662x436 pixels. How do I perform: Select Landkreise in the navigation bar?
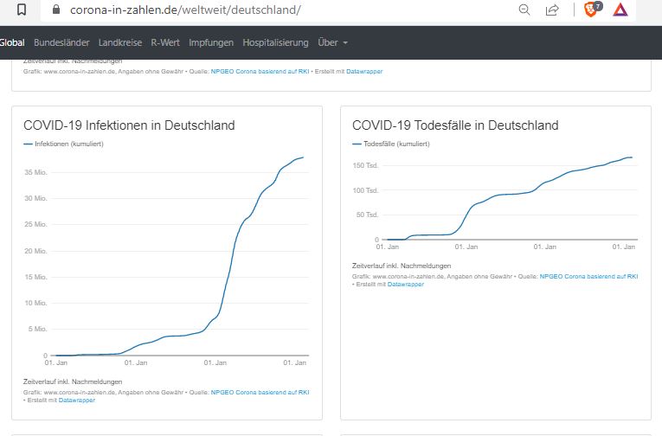[120, 42]
